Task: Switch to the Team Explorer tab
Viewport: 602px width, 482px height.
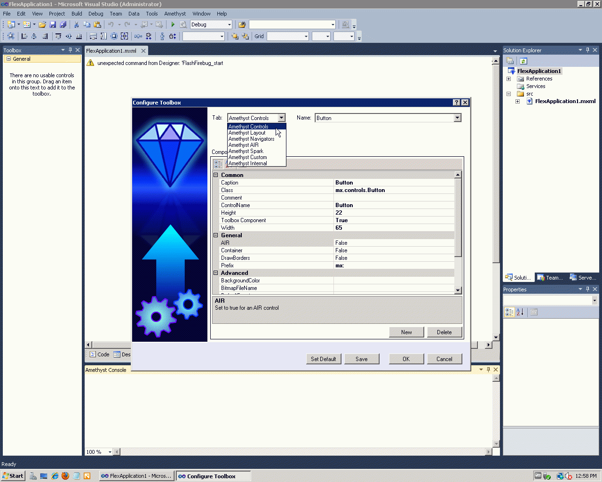Action: point(550,278)
